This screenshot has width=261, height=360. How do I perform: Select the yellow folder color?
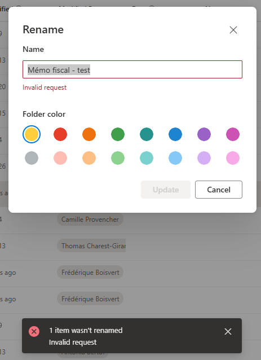[x=32, y=134]
